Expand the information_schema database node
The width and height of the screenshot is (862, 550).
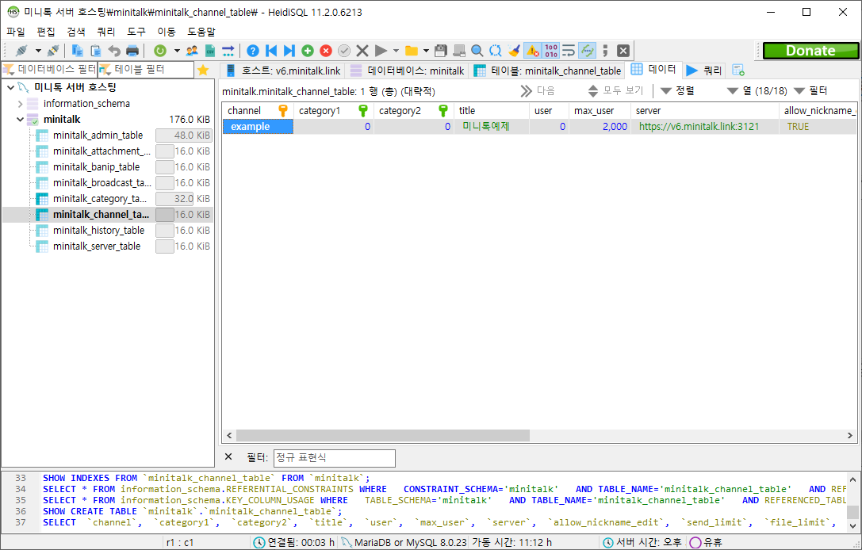click(x=21, y=104)
